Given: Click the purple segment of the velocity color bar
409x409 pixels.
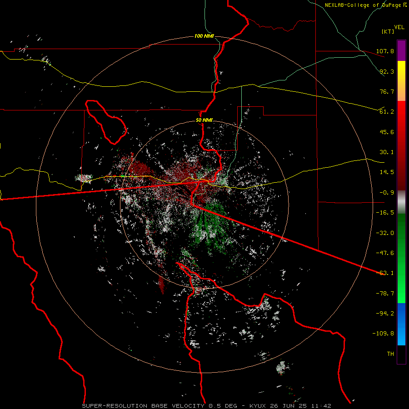Looking at the screenshot, I should tap(401, 51).
